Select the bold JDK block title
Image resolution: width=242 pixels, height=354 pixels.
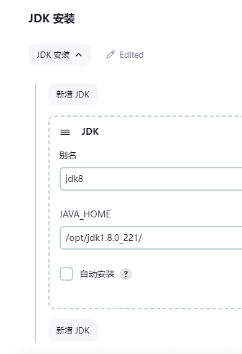pyautogui.click(x=90, y=132)
